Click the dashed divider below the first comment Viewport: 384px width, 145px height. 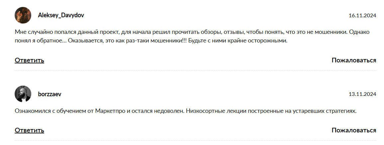tap(195, 71)
